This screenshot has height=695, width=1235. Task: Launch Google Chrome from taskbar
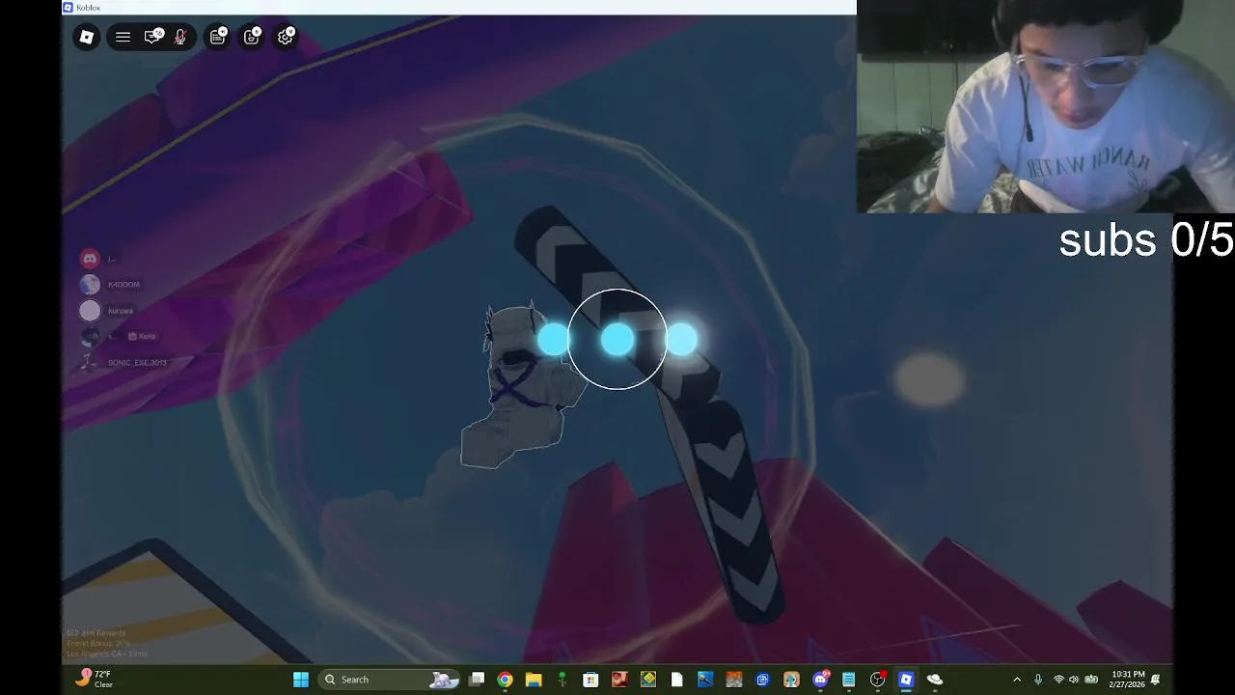[x=505, y=680]
